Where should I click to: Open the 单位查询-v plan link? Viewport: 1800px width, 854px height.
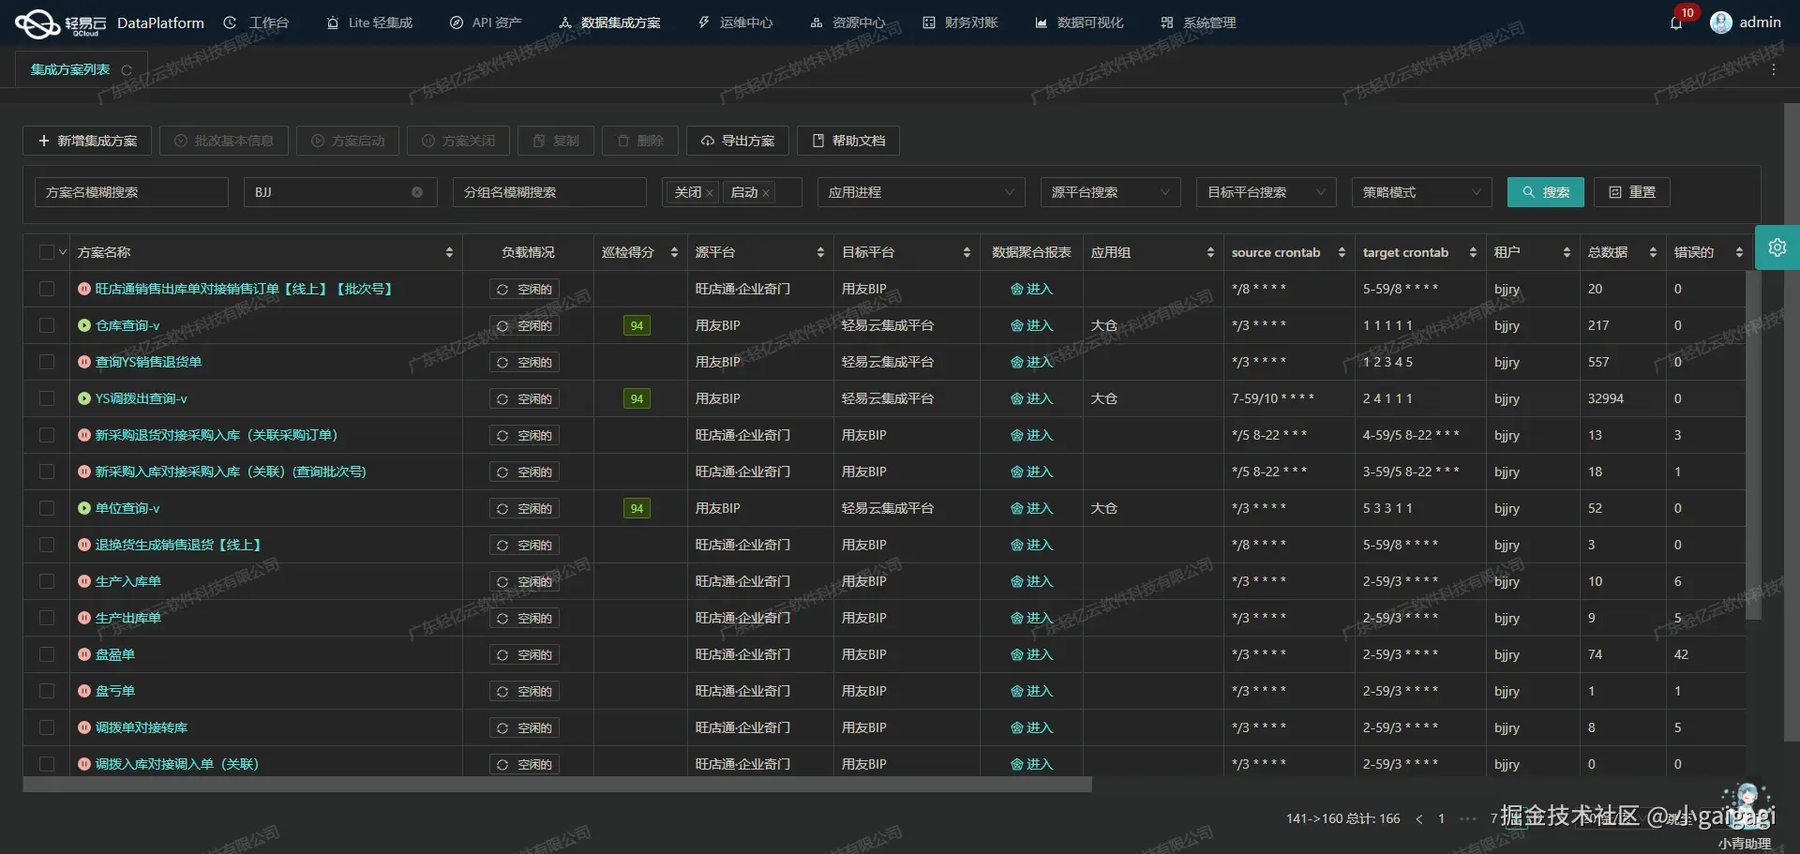(127, 508)
